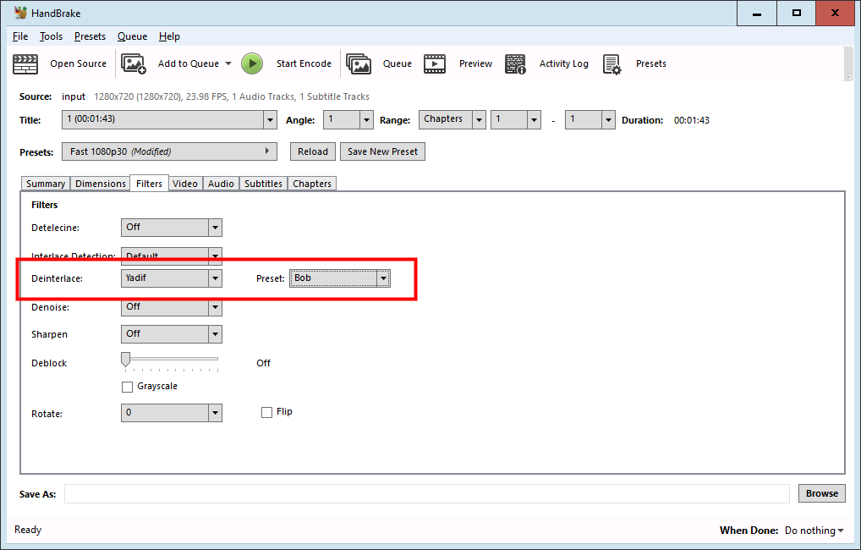861x550 pixels.
Task: Open the Presets menu
Action: pos(90,36)
